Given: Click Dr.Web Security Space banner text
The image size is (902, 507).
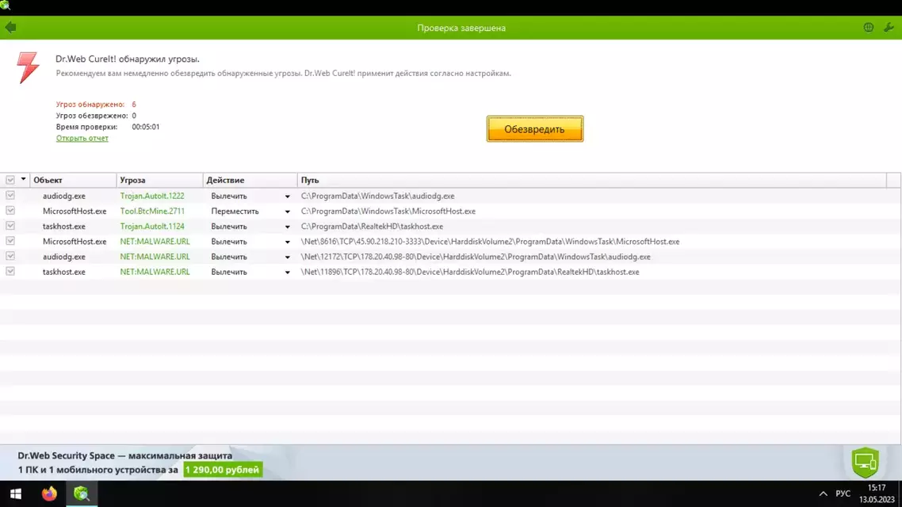Looking at the screenshot, I should pyautogui.click(x=124, y=456).
